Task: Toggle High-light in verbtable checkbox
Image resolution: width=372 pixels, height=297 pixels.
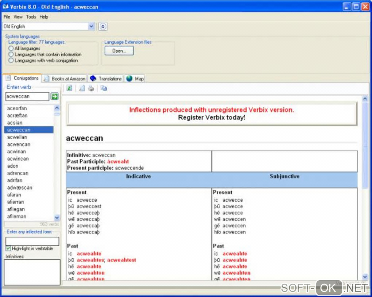Action: (8, 248)
